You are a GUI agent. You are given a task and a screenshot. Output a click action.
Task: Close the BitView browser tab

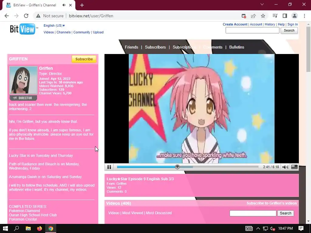click(70, 5)
